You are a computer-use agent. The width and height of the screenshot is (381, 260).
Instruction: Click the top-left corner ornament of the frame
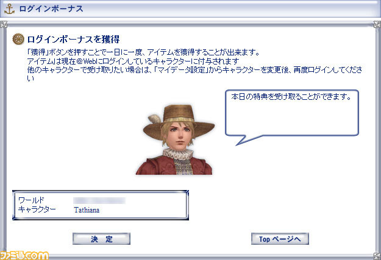pyautogui.click(x=4, y=24)
